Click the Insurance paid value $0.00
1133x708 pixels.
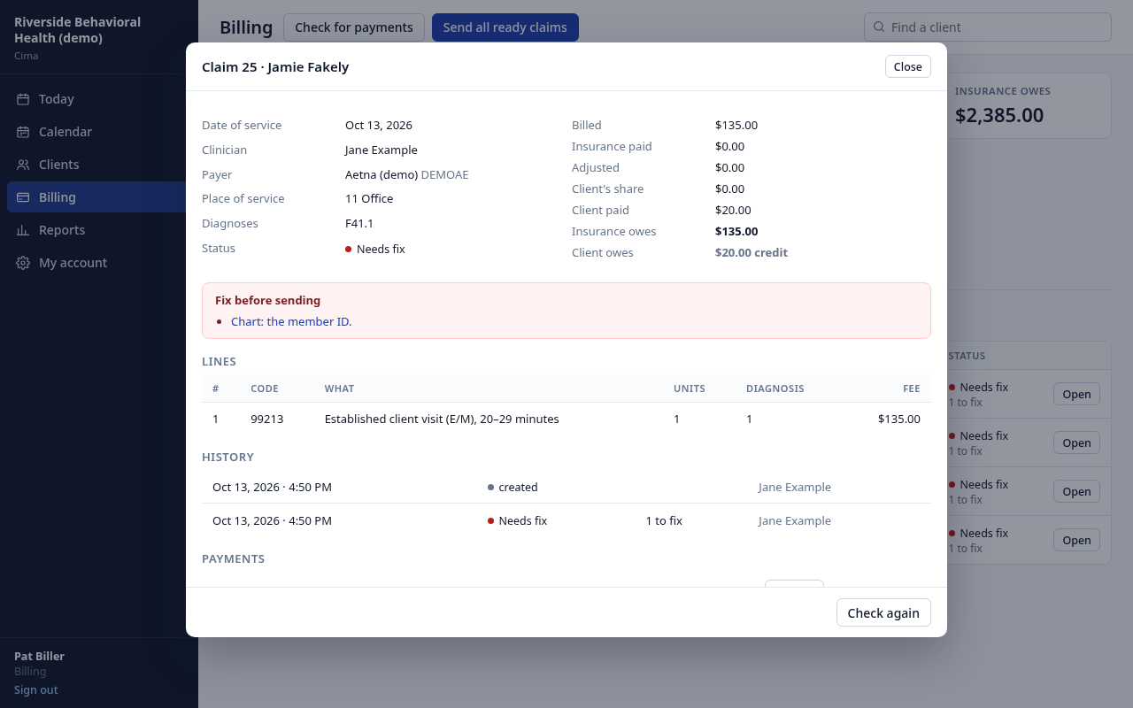click(x=730, y=147)
